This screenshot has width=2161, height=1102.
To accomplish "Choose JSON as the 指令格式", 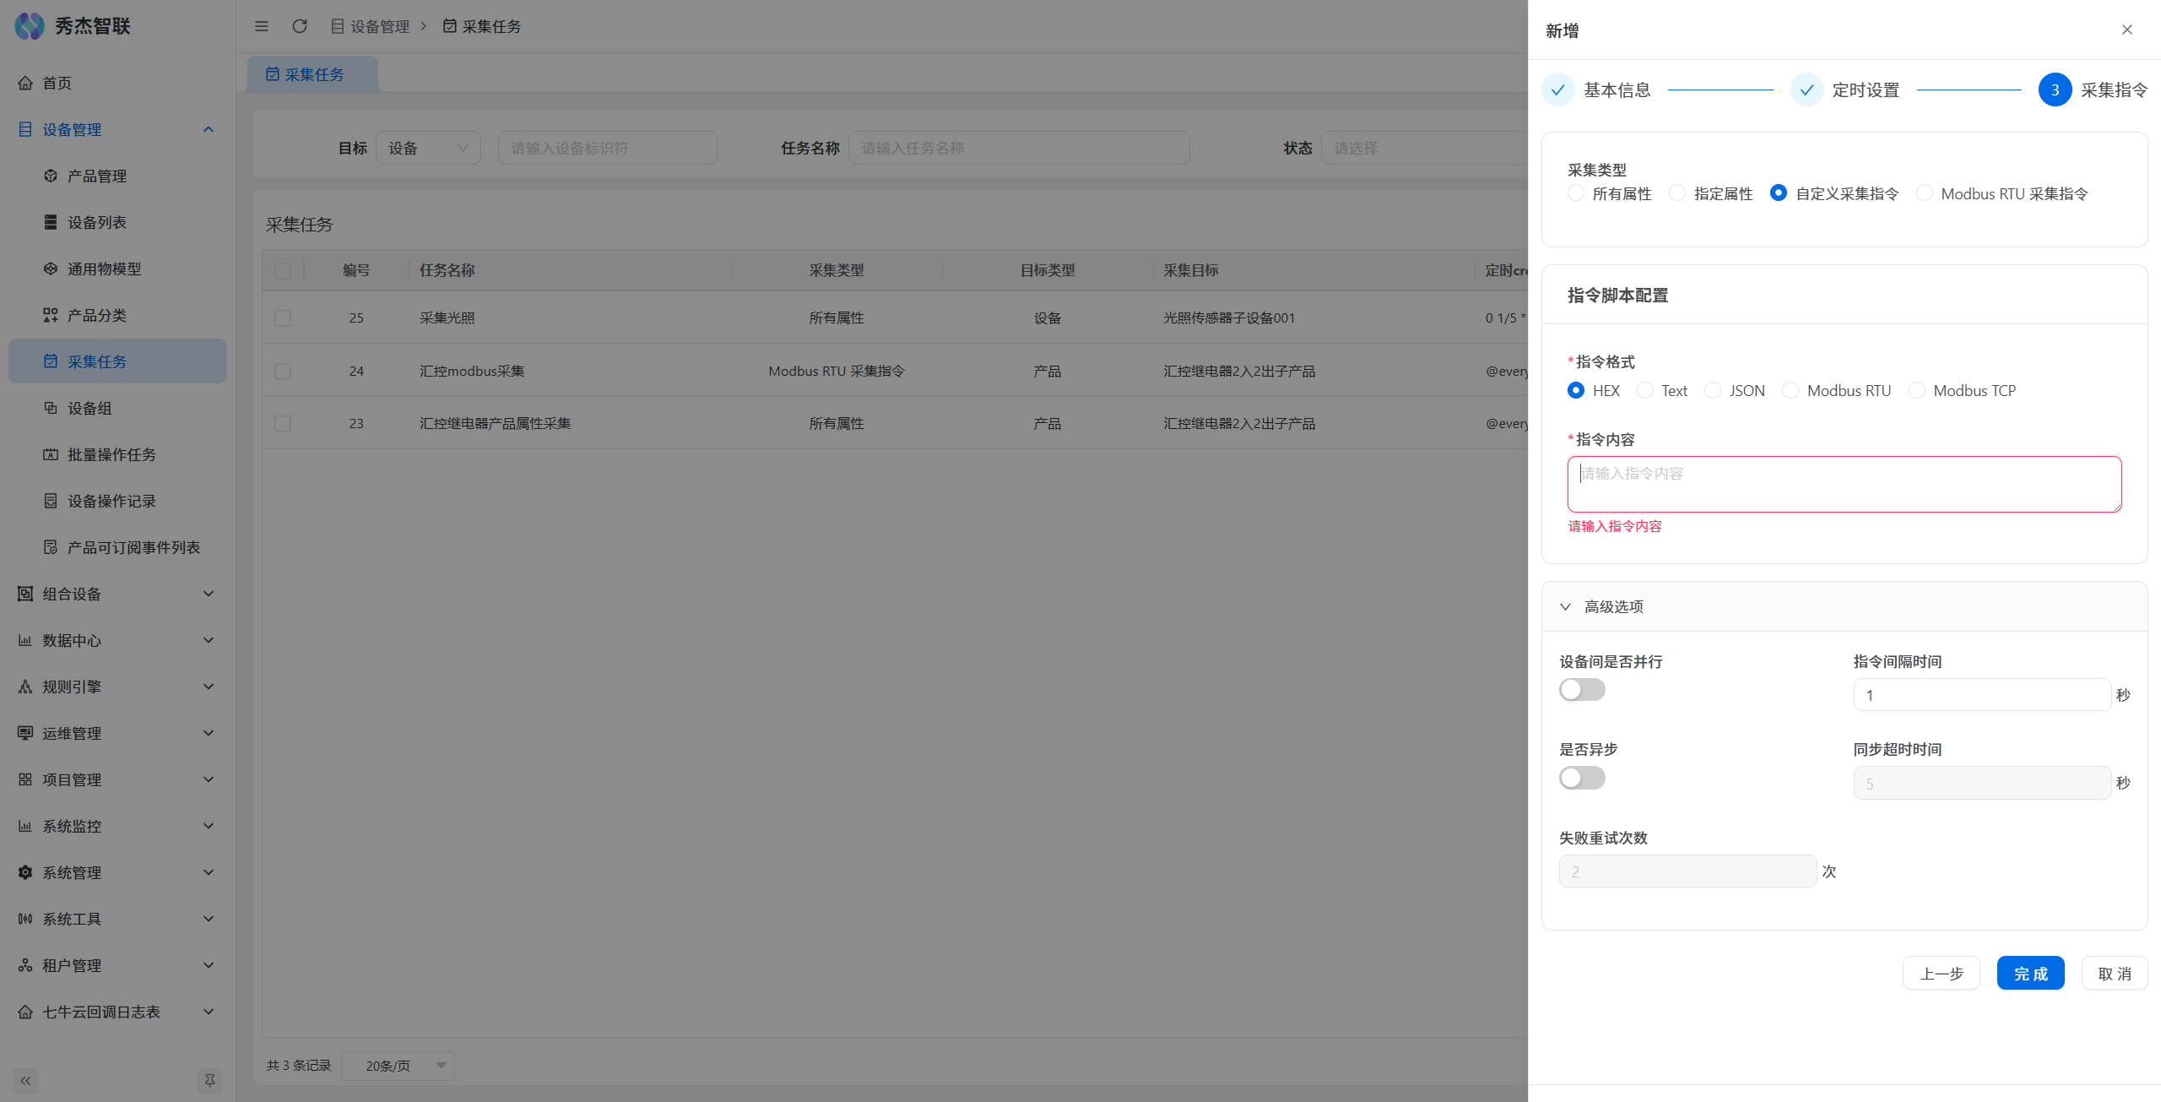I will (1713, 390).
